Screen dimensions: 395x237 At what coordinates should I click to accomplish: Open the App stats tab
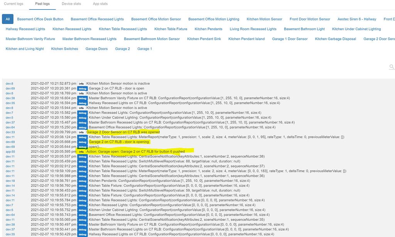(x=100, y=4)
